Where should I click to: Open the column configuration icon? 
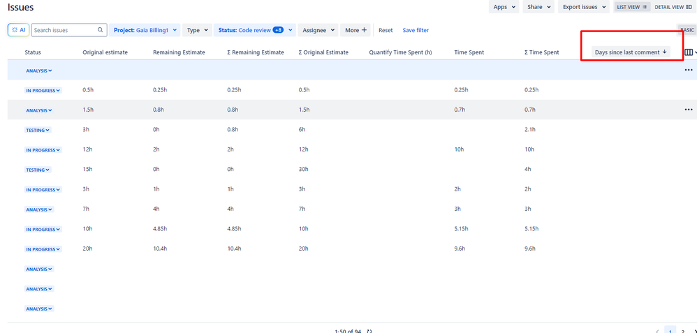(689, 52)
